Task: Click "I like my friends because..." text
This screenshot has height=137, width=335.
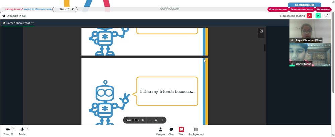Action: [167, 92]
